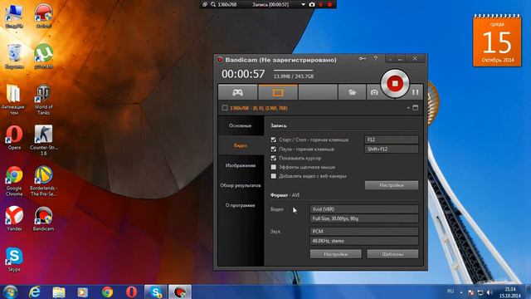Enable Добавлять видео с веб-камеры checkbox
This screenshot has width=531, height=299.
click(x=273, y=176)
